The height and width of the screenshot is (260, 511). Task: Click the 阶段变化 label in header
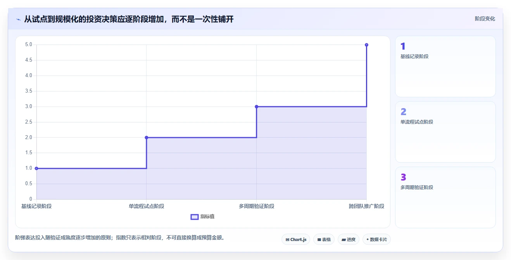485,19
